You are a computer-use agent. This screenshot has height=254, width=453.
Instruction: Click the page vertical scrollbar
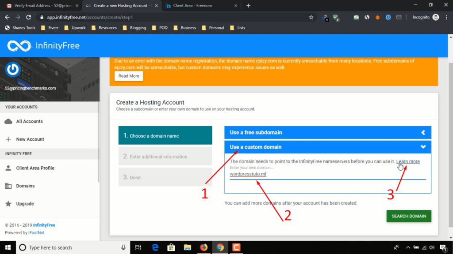click(x=450, y=144)
